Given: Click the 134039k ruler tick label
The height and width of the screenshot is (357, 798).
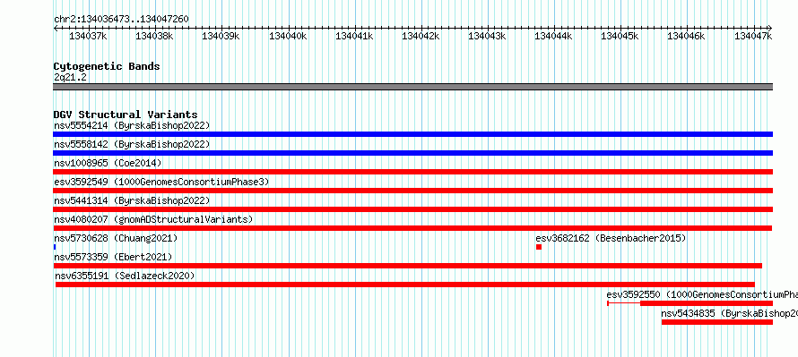Looking at the screenshot, I should coord(221,36).
